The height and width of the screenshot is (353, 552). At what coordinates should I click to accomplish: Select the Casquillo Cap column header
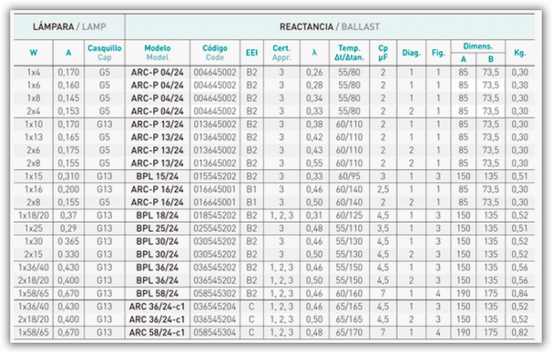(x=105, y=52)
